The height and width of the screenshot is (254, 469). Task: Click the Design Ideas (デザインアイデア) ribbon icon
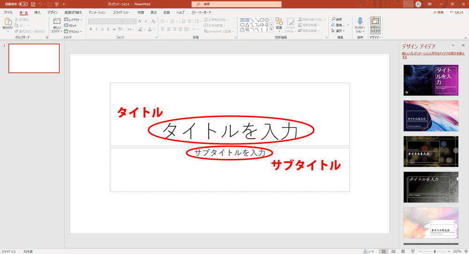(375, 25)
